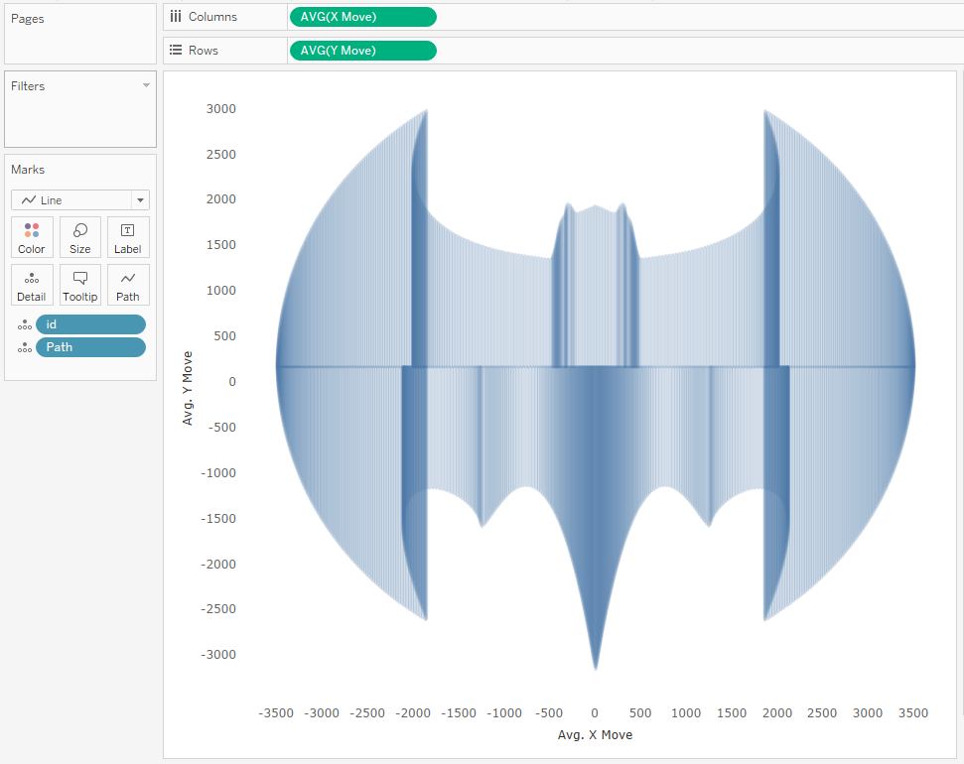Image resolution: width=964 pixels, height=764 pixels.
Task: Click the detail icon beside id pill
Action: pos(25,324)
